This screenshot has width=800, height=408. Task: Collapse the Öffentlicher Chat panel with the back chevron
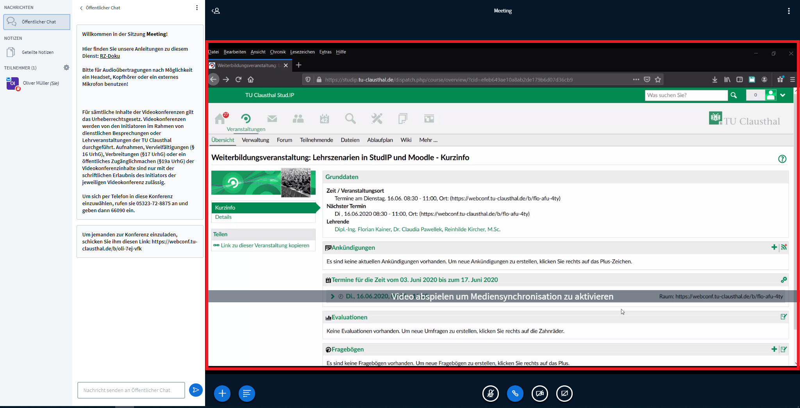(81, 8)
